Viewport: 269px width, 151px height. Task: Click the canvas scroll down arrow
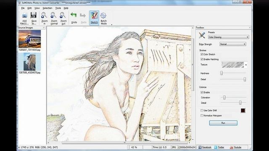[193, 140]
